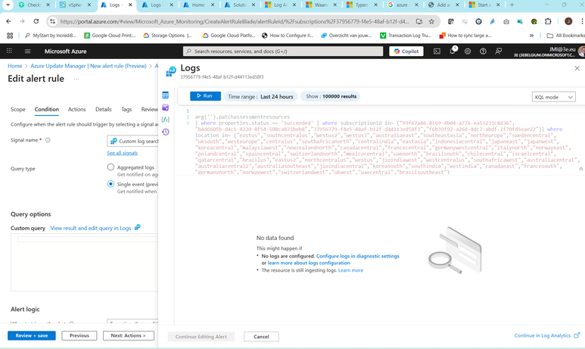The image size is (585, 349).
Task: Open the Azure portal hamburger menu
Action: coord(27,51)
